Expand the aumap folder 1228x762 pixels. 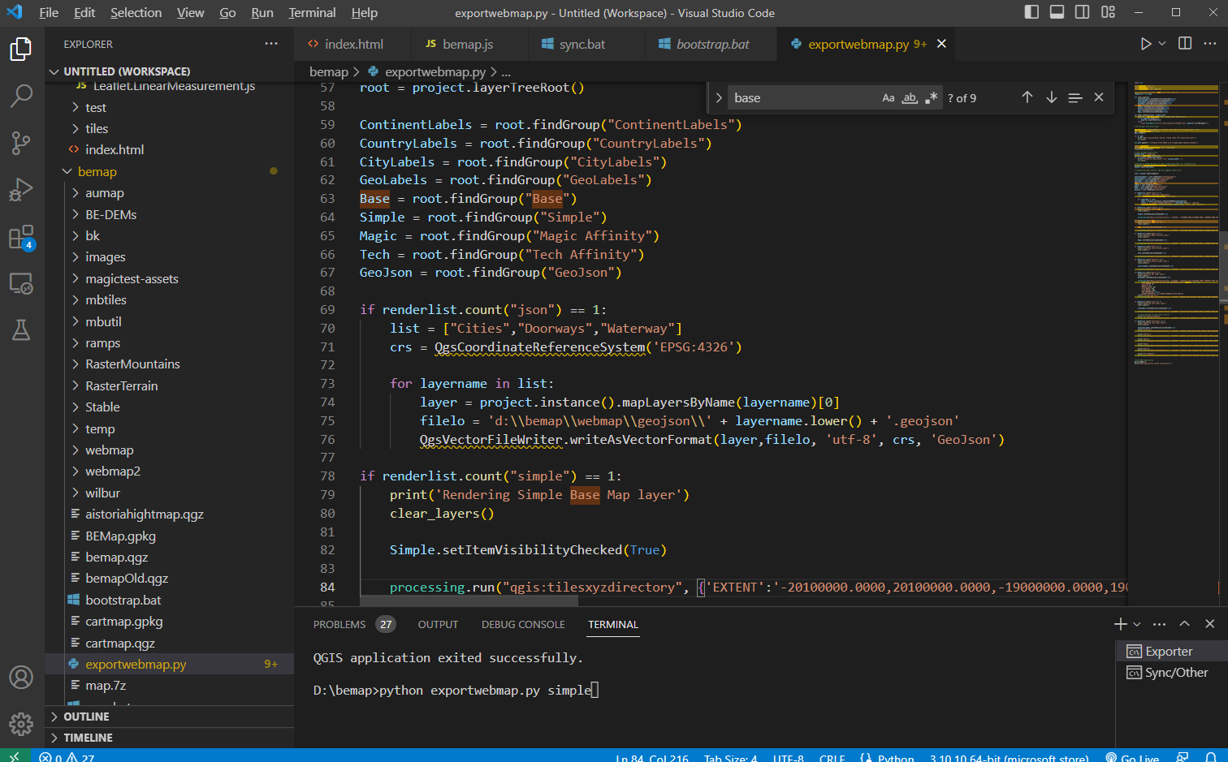(x=169, y=193)
